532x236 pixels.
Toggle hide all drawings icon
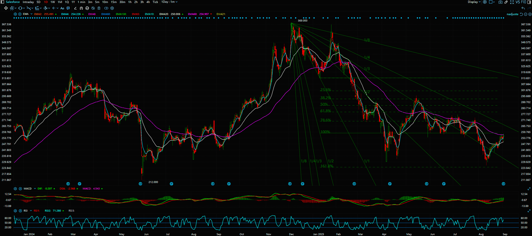pos(93,8)
